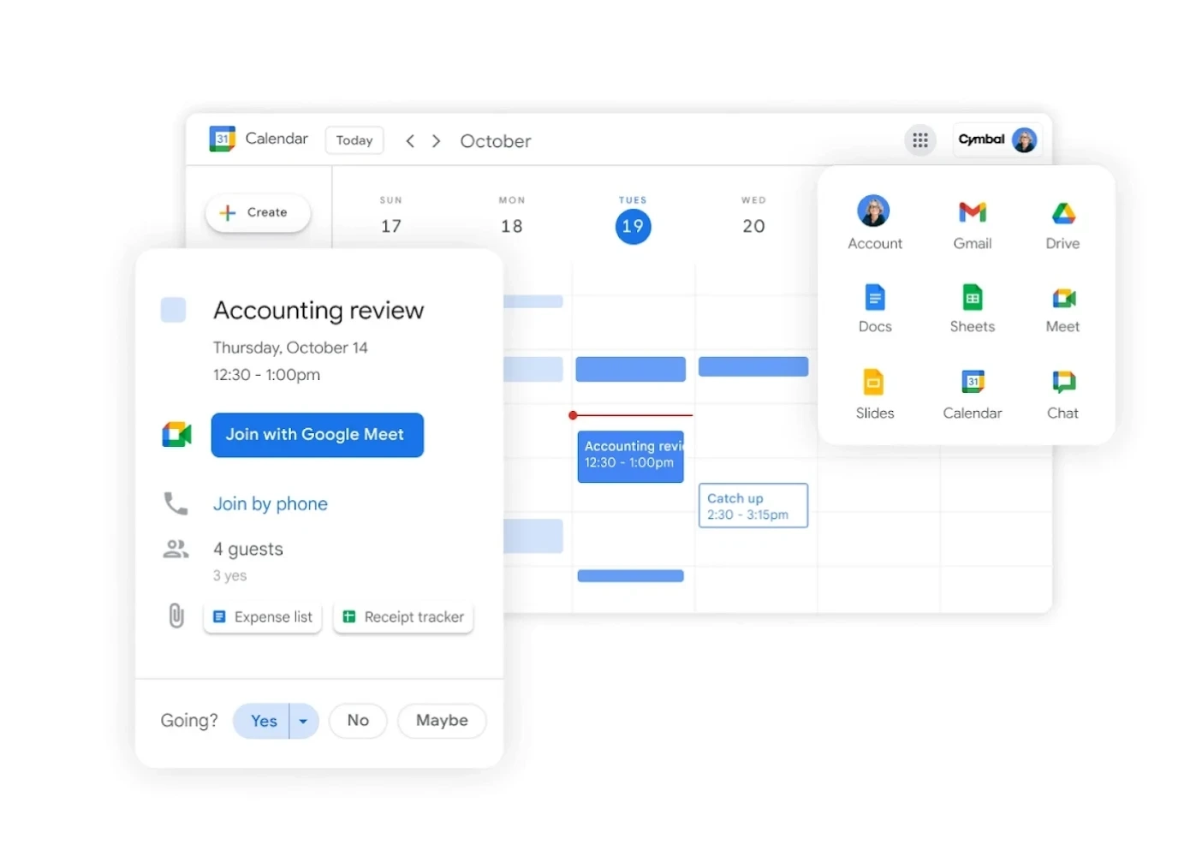Jump to Today in calendar
This screenshot has height=856, width=1202.
354,140
